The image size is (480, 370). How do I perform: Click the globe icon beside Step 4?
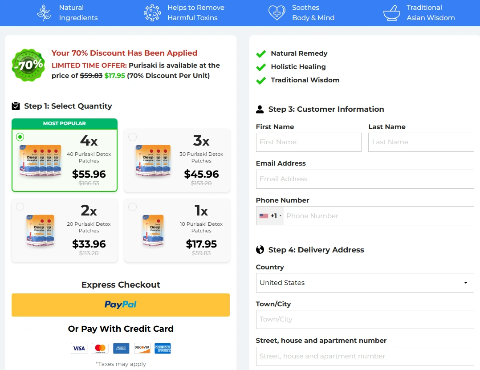260,250
